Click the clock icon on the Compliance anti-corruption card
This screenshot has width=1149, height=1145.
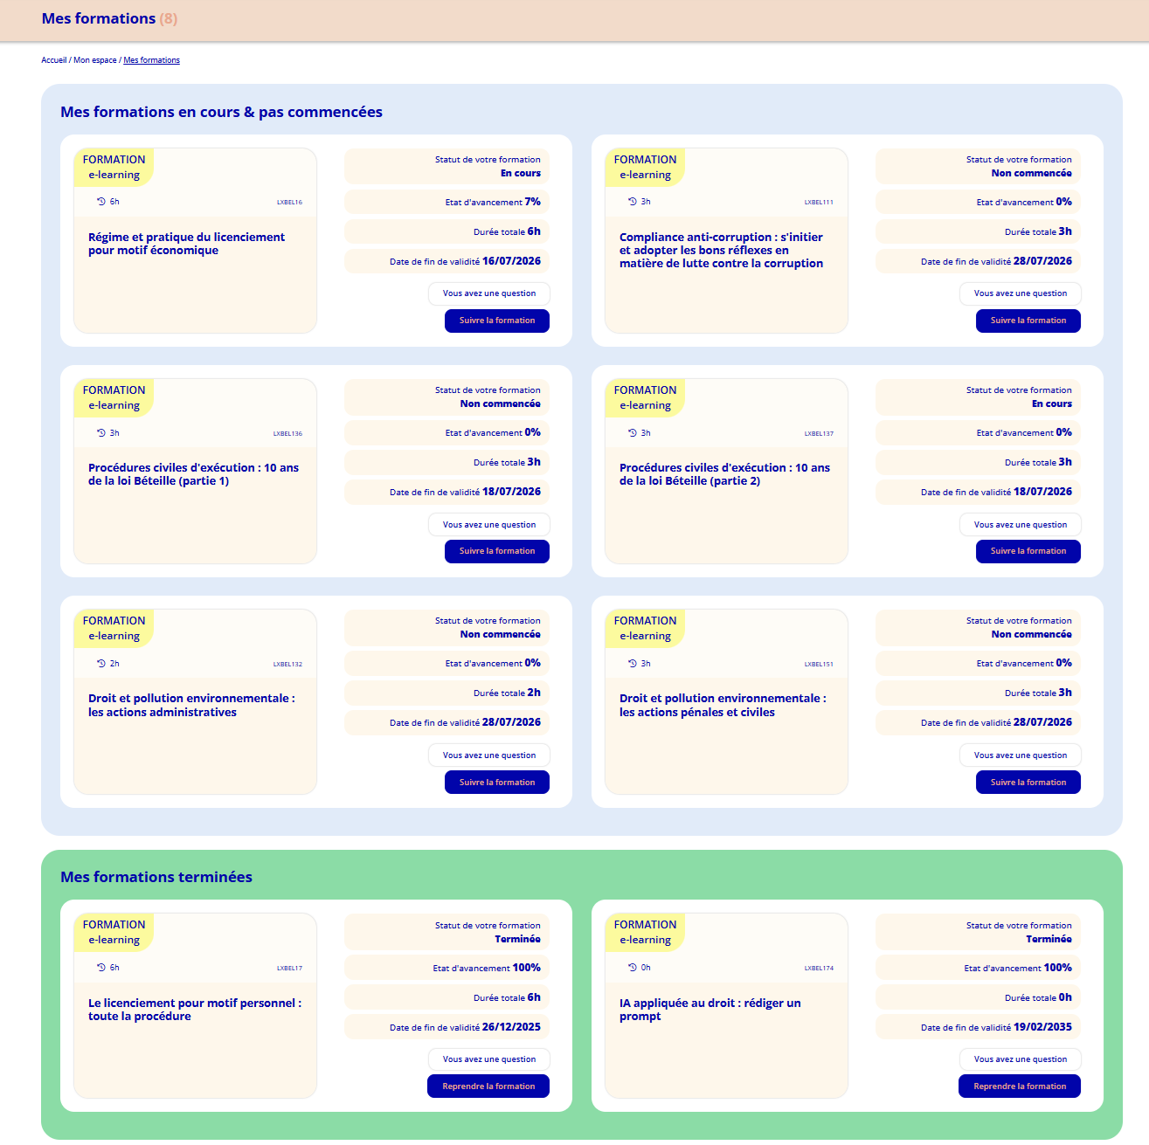click(x=633, y=202)
